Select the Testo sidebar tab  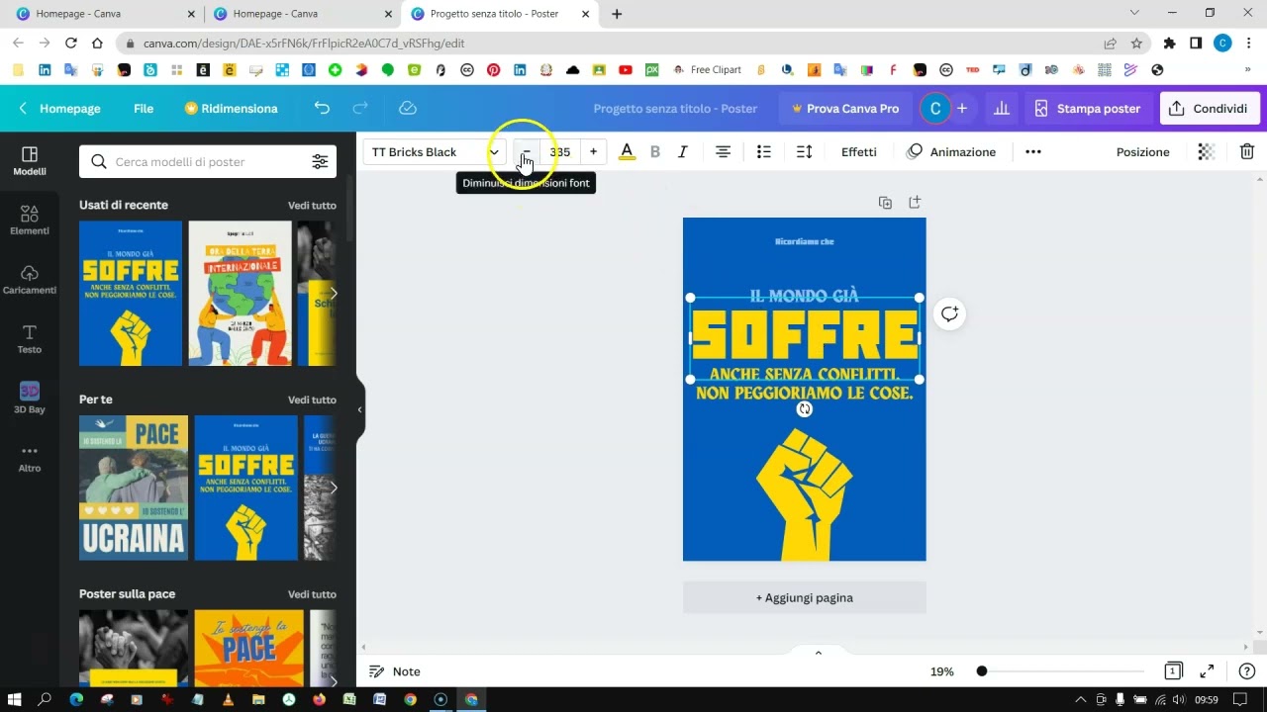(x=30, y=339)
